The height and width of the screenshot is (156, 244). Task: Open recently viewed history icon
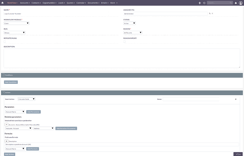pos(204,3)
